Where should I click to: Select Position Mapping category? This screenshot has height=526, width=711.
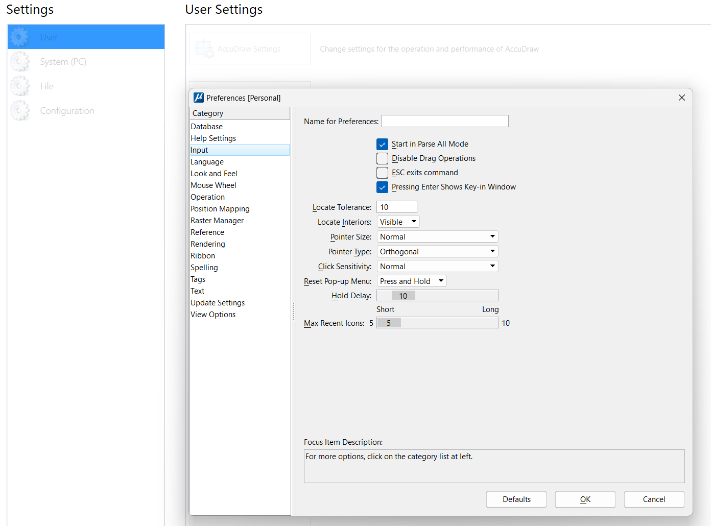coord(240,209)
